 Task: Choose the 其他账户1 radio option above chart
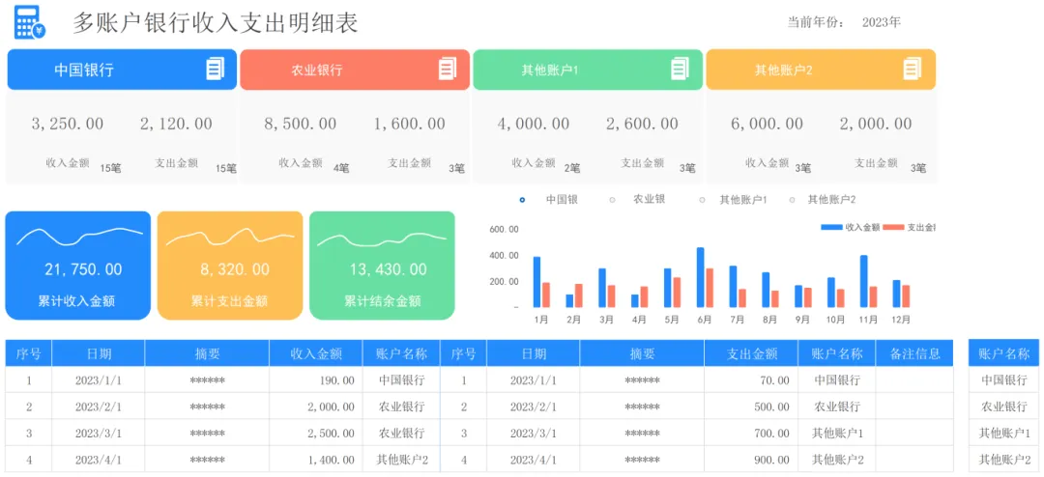click(x=701, y=200)
